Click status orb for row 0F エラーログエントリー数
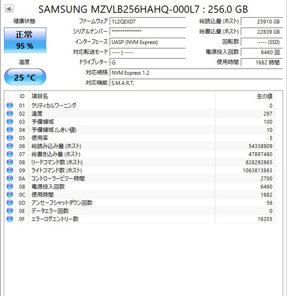 pyautogui.click(x=10, y=219)
